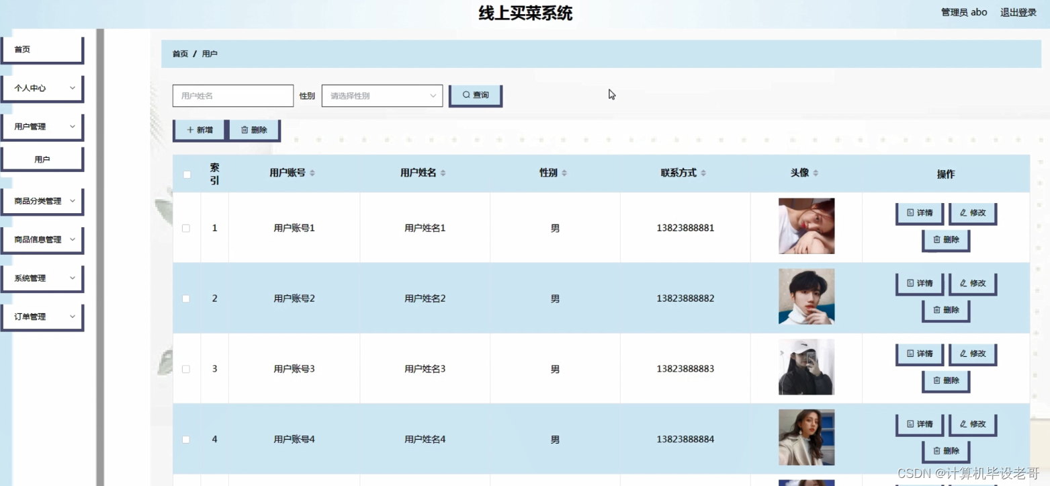This screenshot has width=1050, height=486.
Task: Sort by 用户账号 column arrows
Action: coord(312,173)
